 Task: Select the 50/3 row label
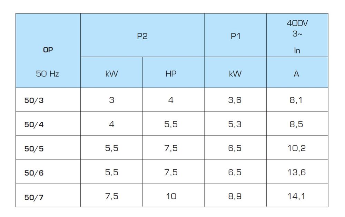tap(34, 101)
